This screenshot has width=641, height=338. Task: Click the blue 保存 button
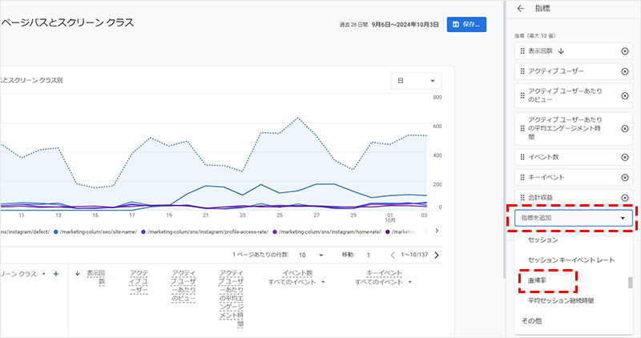coord(466,25)
